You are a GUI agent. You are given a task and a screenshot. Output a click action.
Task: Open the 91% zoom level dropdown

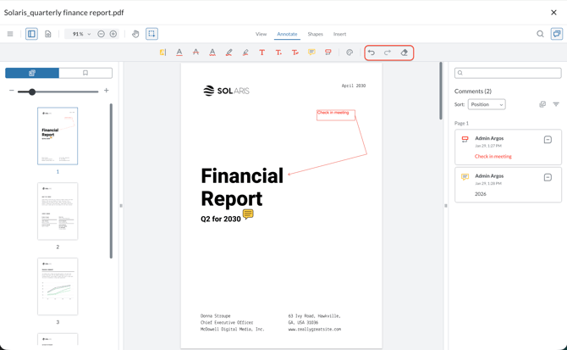point(81,34)
